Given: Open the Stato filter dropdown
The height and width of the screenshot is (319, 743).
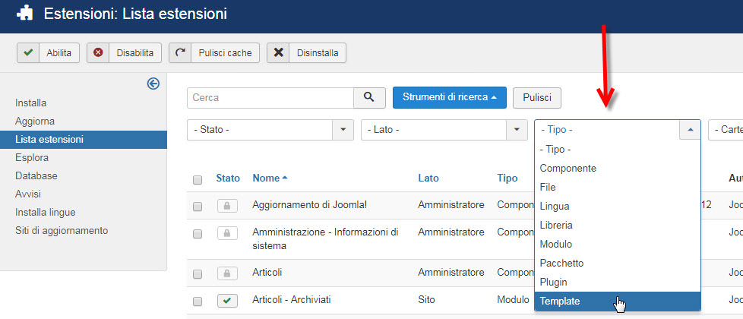Looking at the screenshot, I should pyautogui.click(x=270, y=130).
